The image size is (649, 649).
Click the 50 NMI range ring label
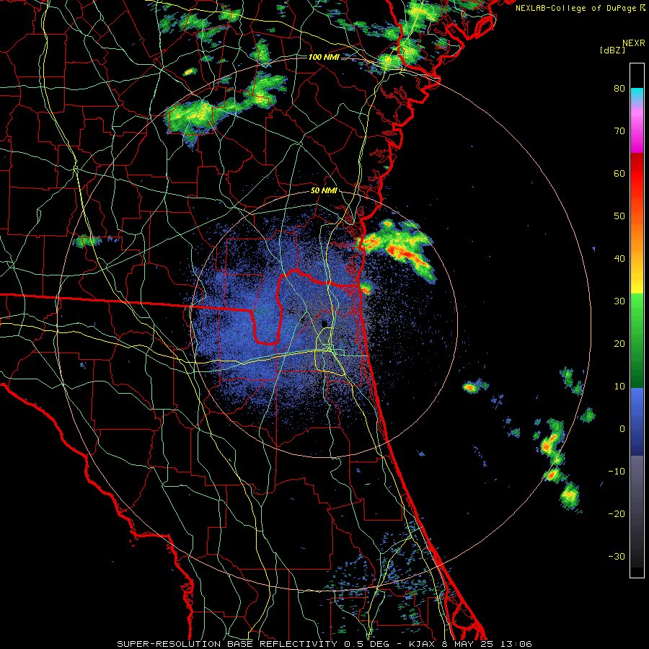click(324, 191)
